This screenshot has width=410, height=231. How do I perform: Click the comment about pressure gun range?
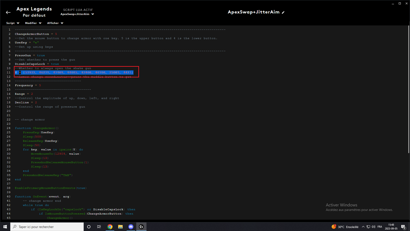(50, 107)
